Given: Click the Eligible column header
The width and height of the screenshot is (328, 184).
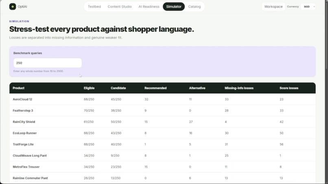Looking at the screenshot, I should point(89,88).
